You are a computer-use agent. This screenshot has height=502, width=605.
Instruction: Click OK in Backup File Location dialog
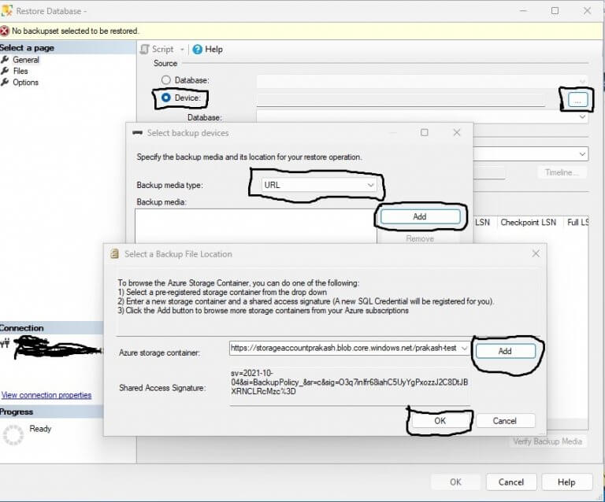(440, 421)
